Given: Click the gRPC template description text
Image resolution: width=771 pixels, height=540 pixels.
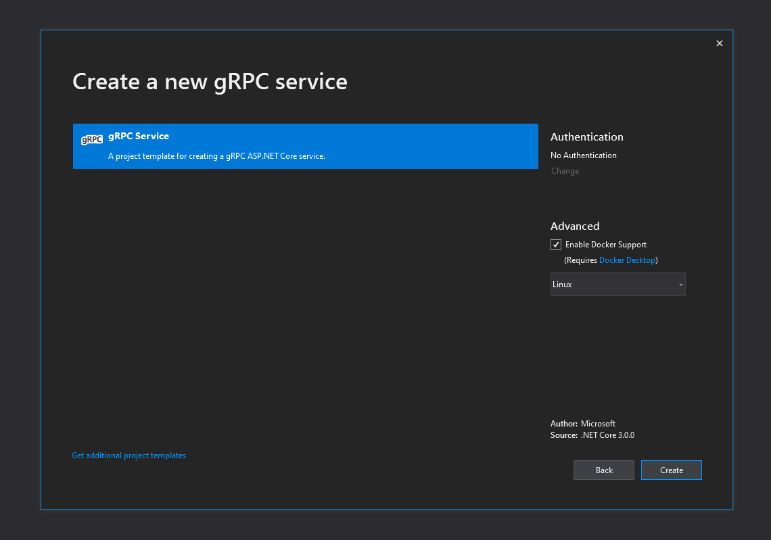Looking at the screenshot, I should [216, 156].
